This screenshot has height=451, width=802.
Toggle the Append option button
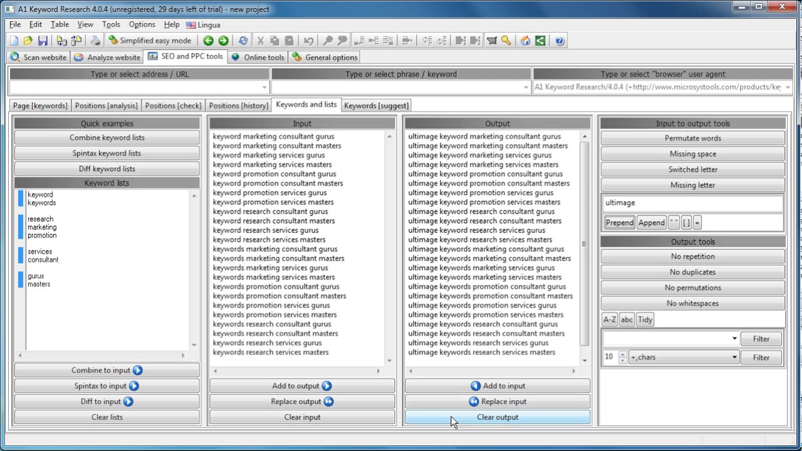coord(651,222)
